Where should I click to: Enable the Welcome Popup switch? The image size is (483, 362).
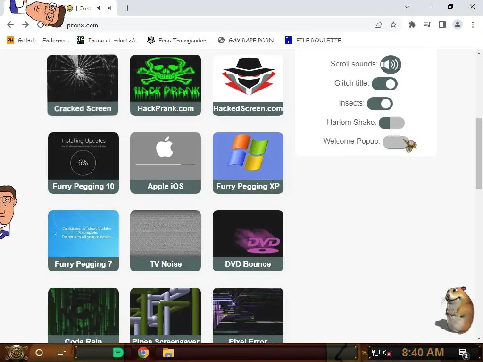[x=396, y=142]
